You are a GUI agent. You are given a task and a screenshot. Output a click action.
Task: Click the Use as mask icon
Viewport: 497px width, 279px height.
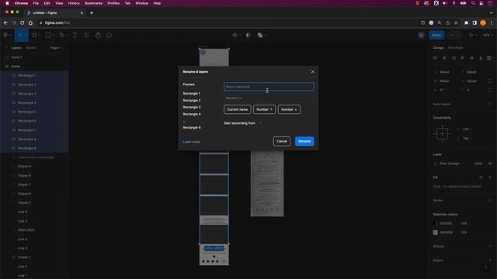(248, 35)
